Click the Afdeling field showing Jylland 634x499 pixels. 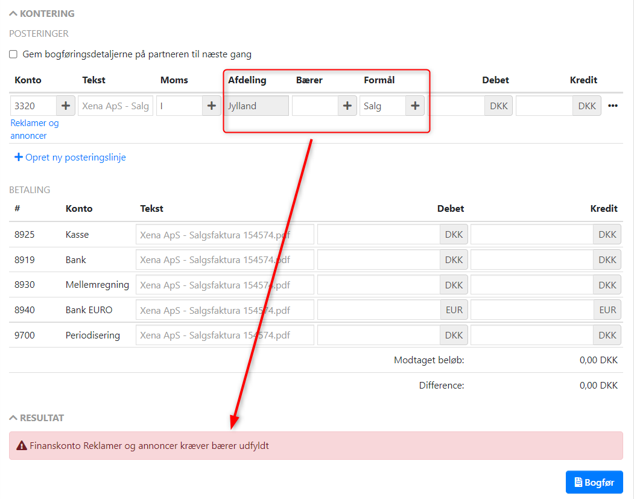point(256,106)
